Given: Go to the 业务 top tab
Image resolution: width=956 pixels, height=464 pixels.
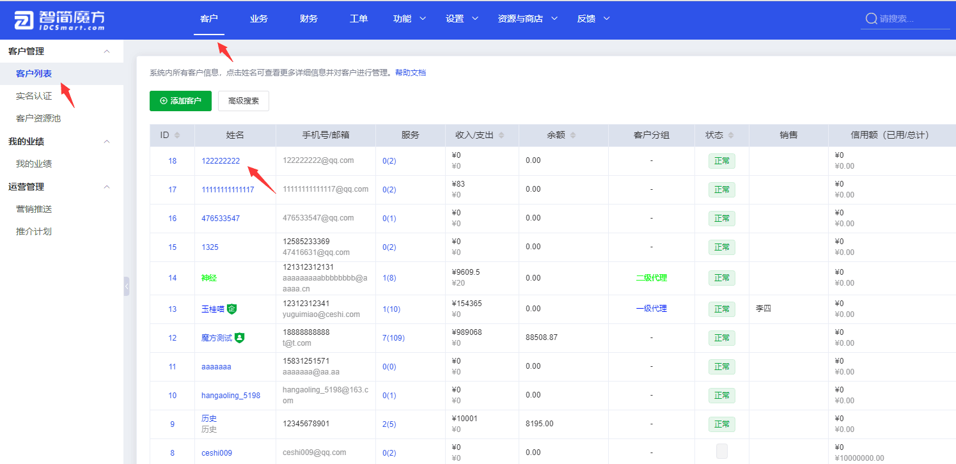Looking at the screenshot, I should coord(259,19).
